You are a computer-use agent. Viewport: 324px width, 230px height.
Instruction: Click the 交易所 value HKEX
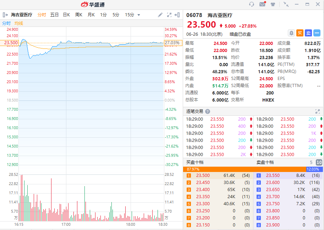(x=268, y=100)
